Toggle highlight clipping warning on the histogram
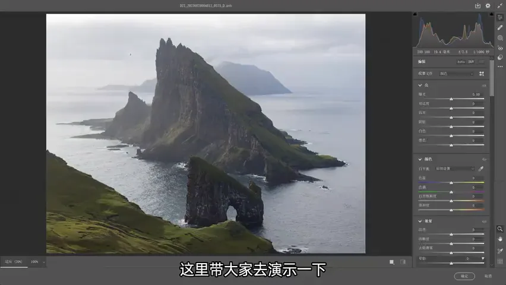Viewport: 506px width, 285px height. coord(491,14)
